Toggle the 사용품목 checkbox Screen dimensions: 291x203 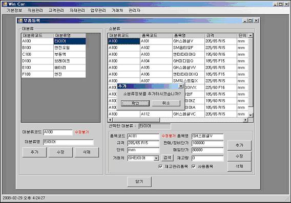[x=193, y=166]
